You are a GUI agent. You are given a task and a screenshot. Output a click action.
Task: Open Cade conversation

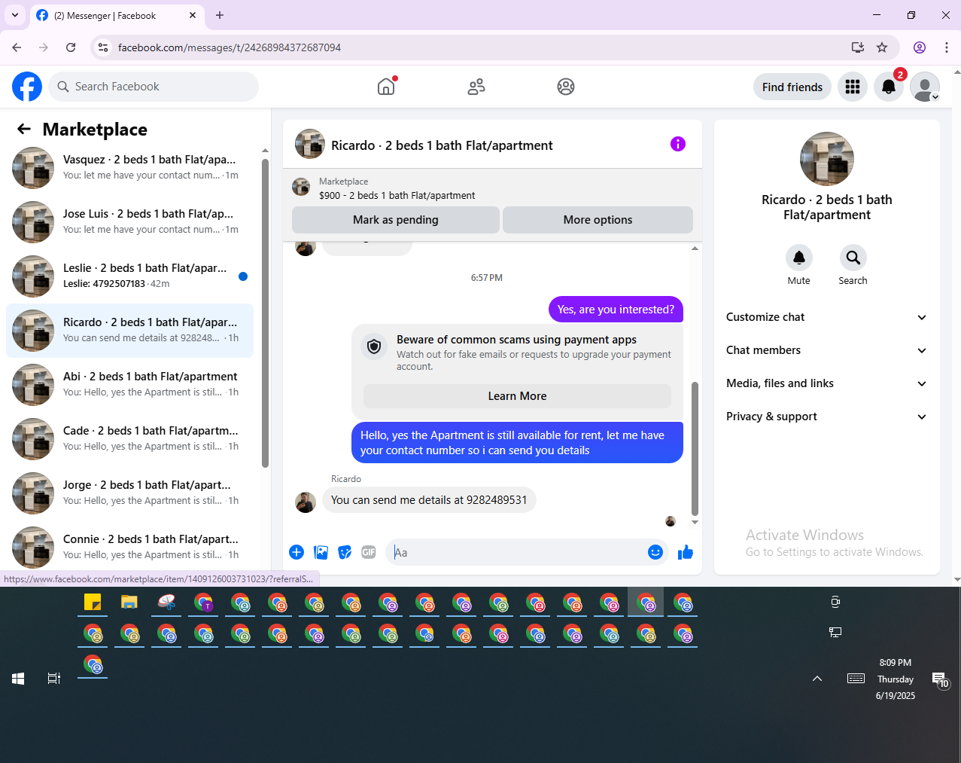129,439
